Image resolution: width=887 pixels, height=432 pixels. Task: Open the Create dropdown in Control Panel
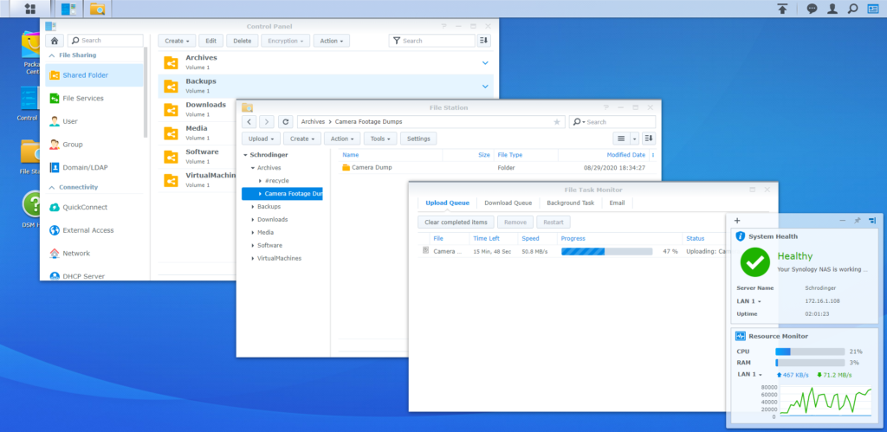click(177, 41)
